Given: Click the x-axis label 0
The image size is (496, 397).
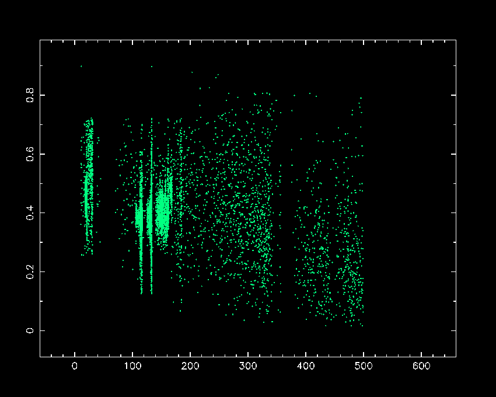Looking at the screenshot, I should [x=75, y=366].
